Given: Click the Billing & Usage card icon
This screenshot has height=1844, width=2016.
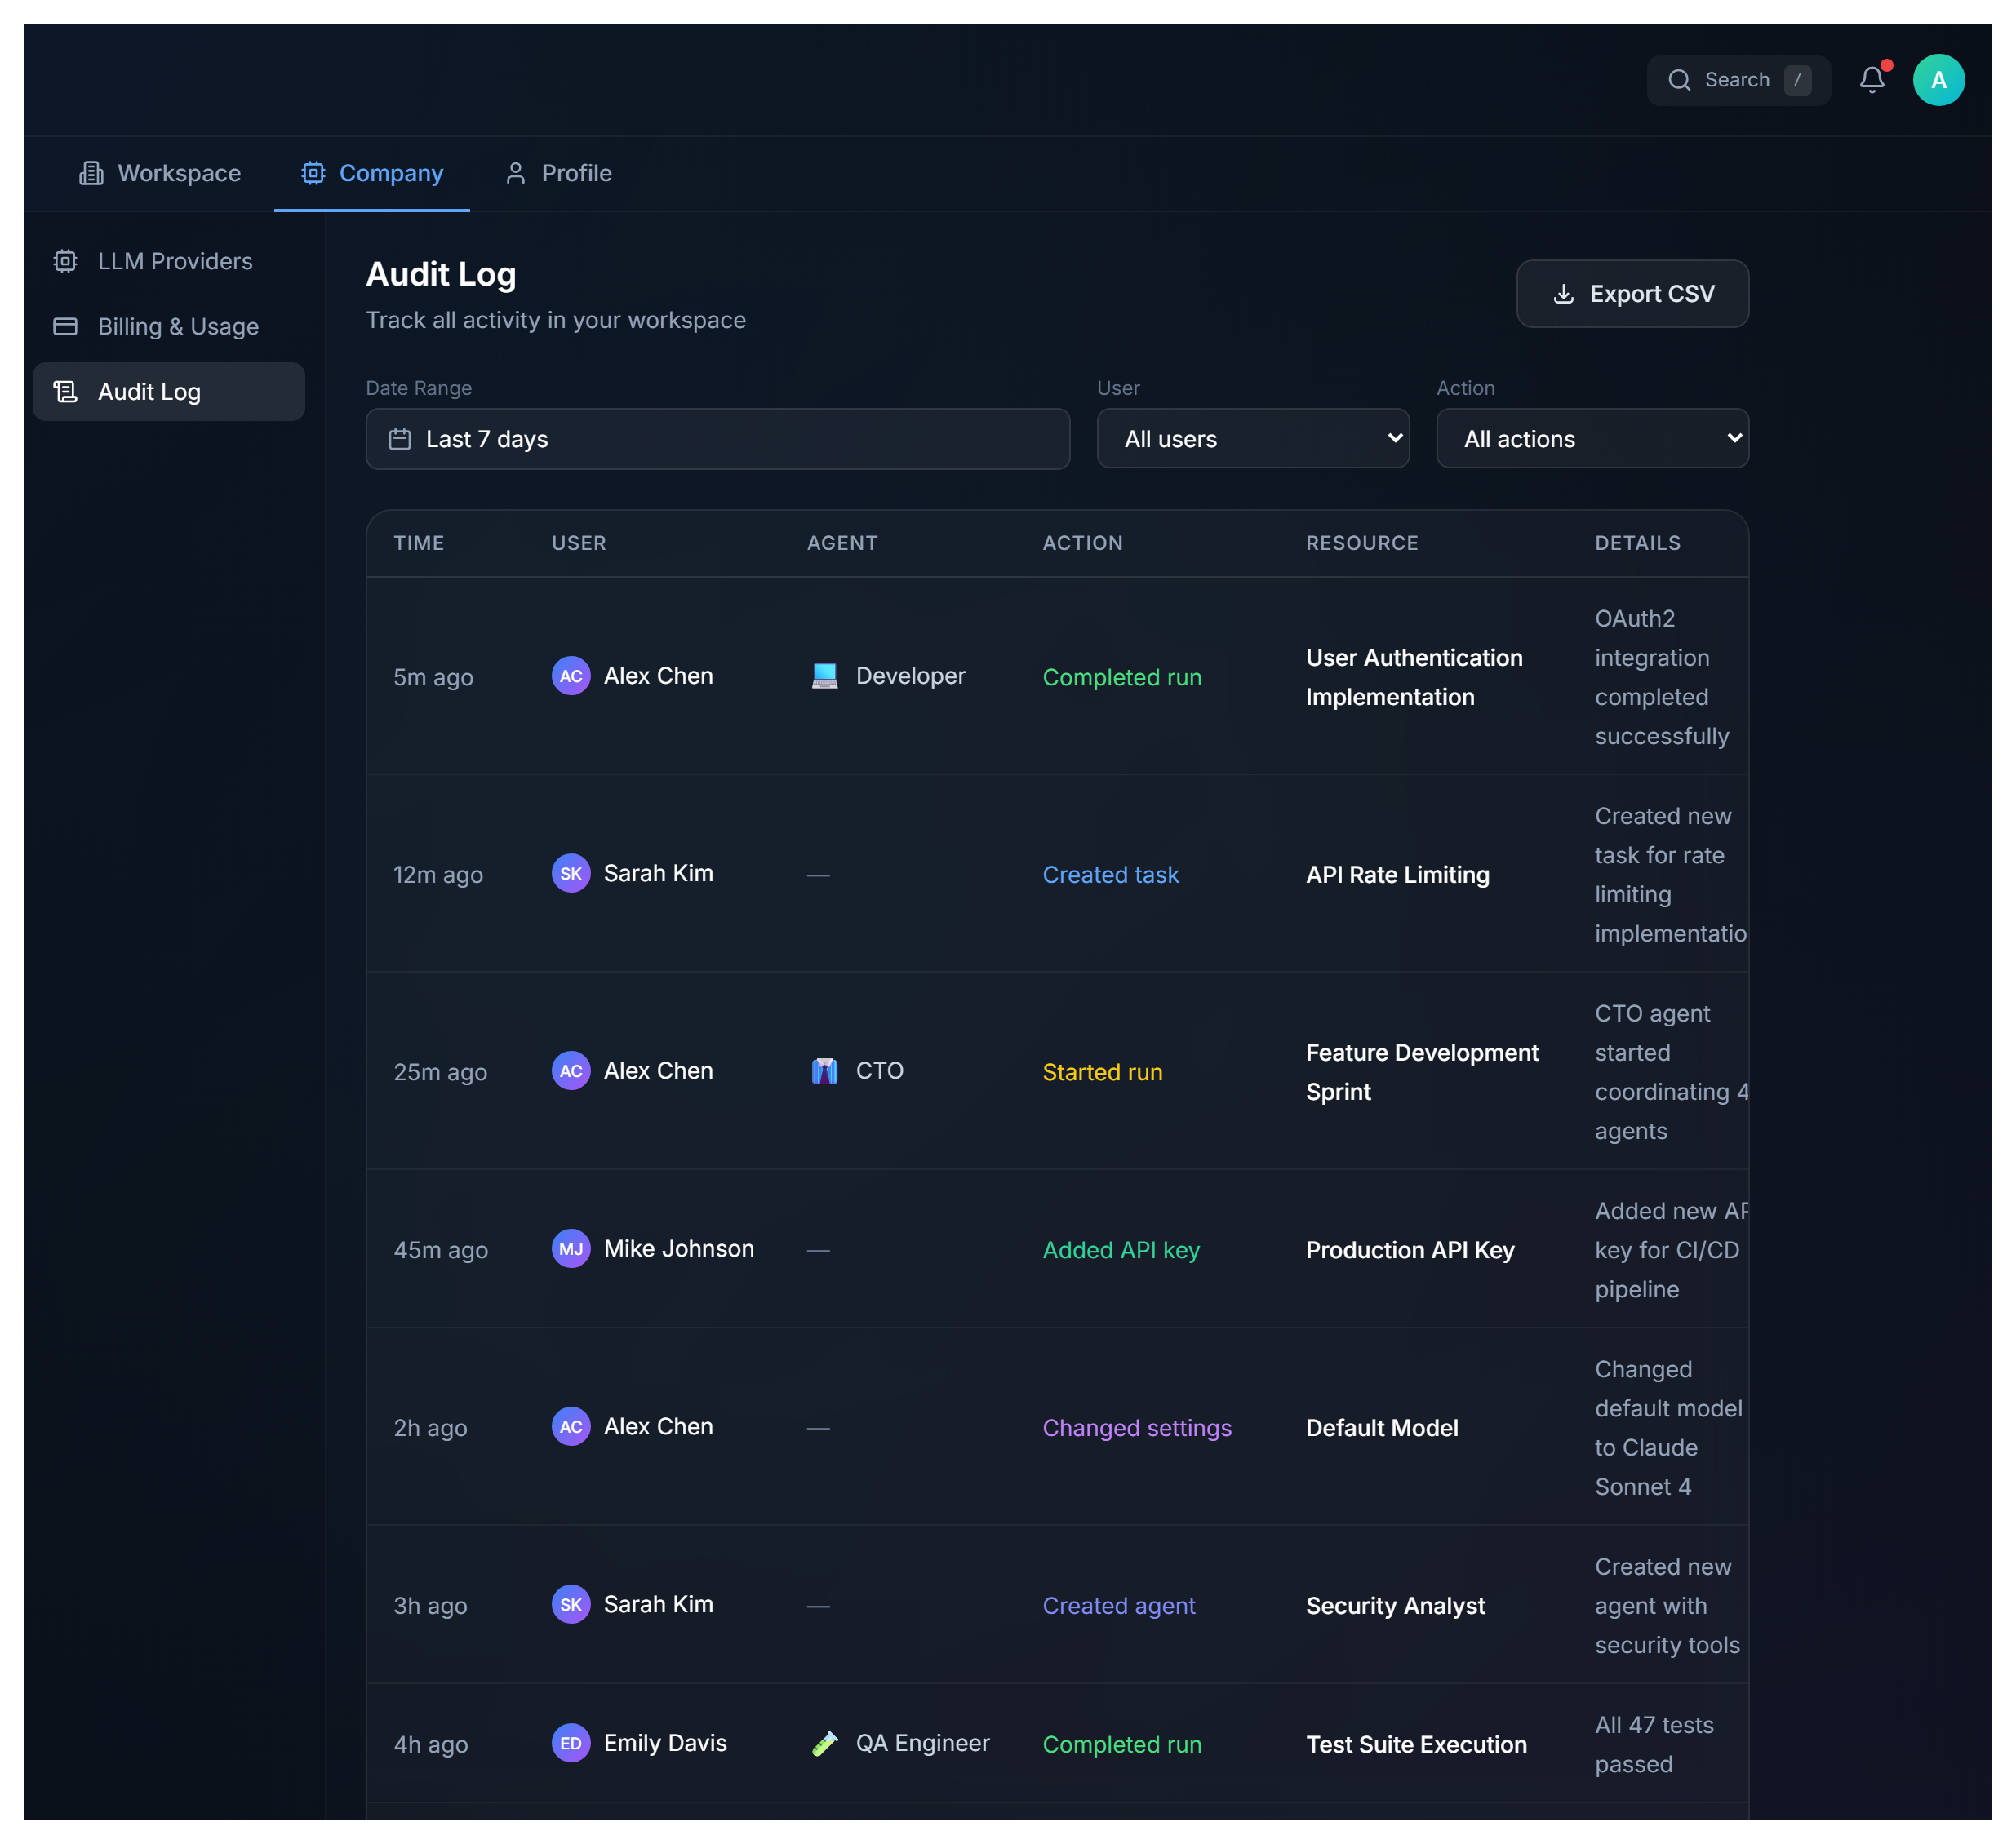Looking at the screenshot, I should click(65, 327).
